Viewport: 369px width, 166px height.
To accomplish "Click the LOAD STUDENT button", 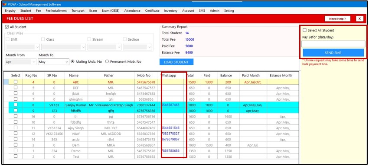I will [x=176, y=62].
